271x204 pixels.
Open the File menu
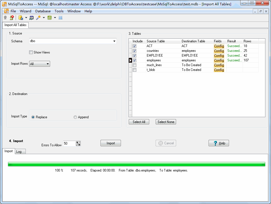tap(13, 11)
